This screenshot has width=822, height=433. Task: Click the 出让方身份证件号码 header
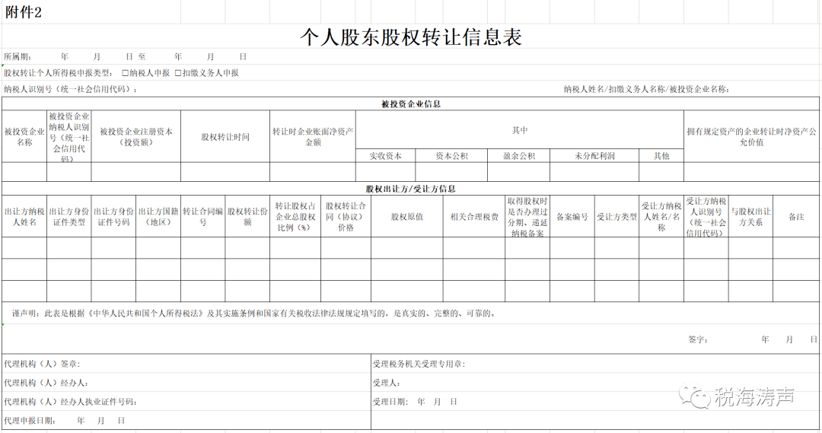113,216
